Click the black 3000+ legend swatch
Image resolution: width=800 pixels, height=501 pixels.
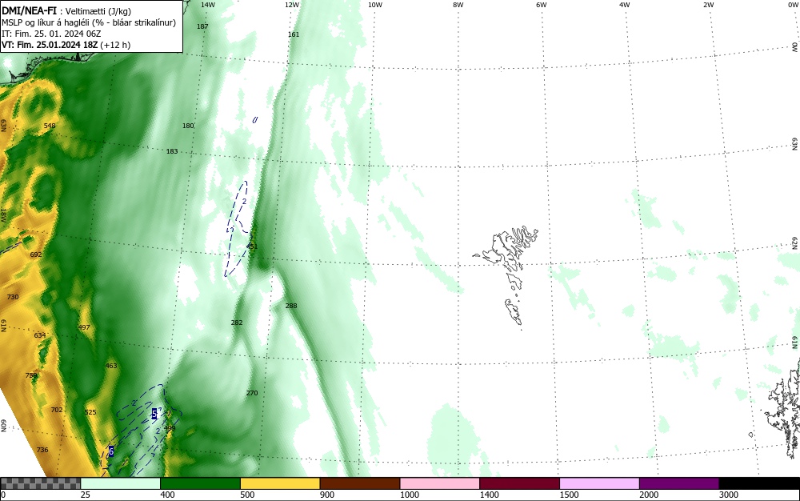[x=759, y=483]
